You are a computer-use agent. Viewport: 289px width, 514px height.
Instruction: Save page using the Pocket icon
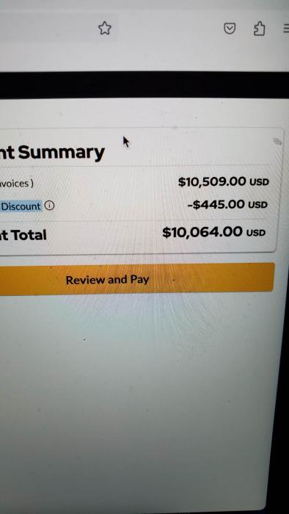[230, 29]
